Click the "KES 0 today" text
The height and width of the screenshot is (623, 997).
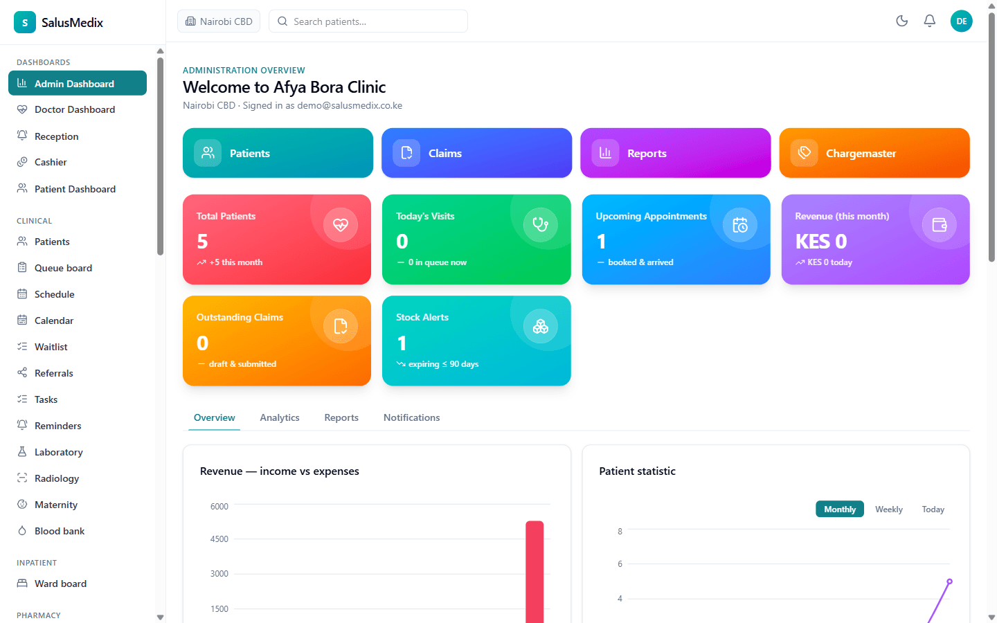tap(830, 262)
